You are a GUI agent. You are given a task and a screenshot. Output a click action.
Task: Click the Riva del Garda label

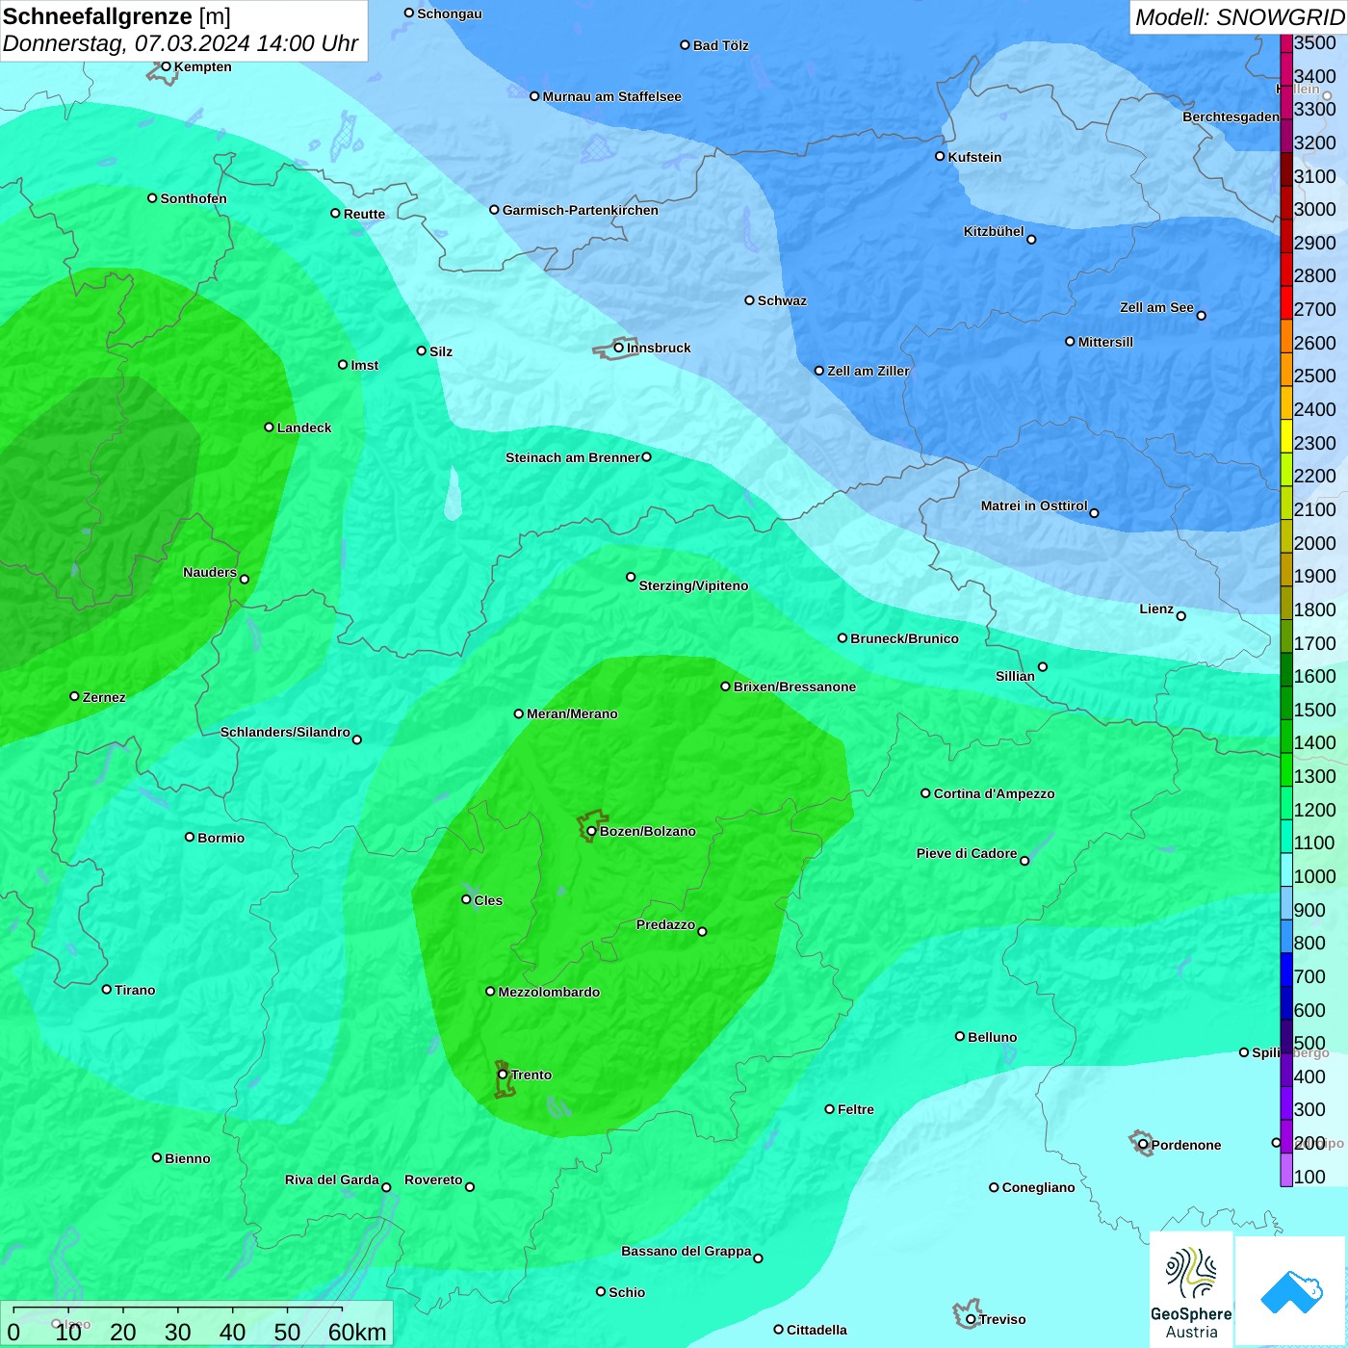pos(331,1179)
